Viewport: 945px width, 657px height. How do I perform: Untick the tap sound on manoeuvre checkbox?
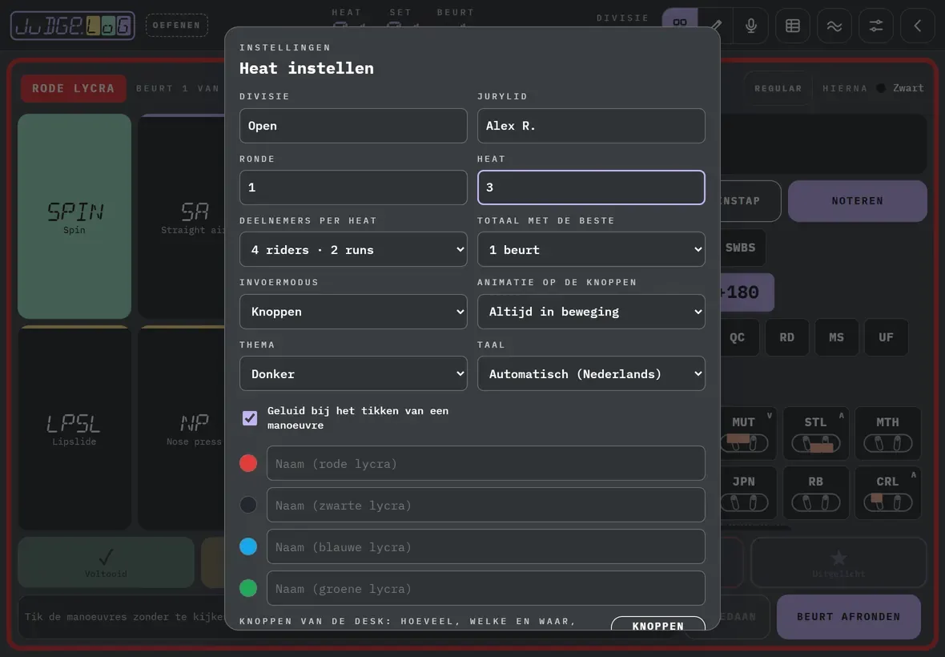250,417
